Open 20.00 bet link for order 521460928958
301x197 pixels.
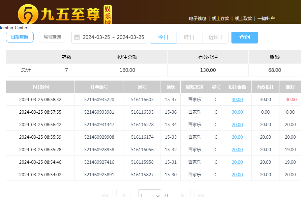(237, 150)
